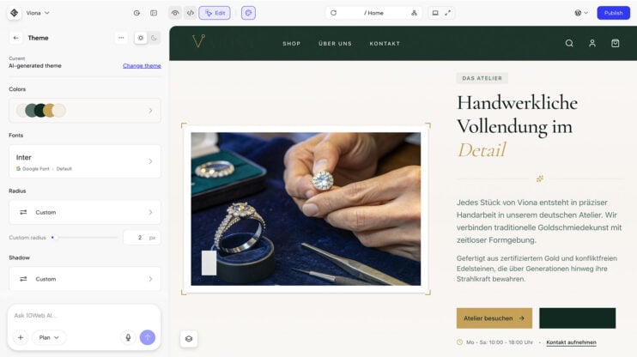Switch to code view mode

190,13
